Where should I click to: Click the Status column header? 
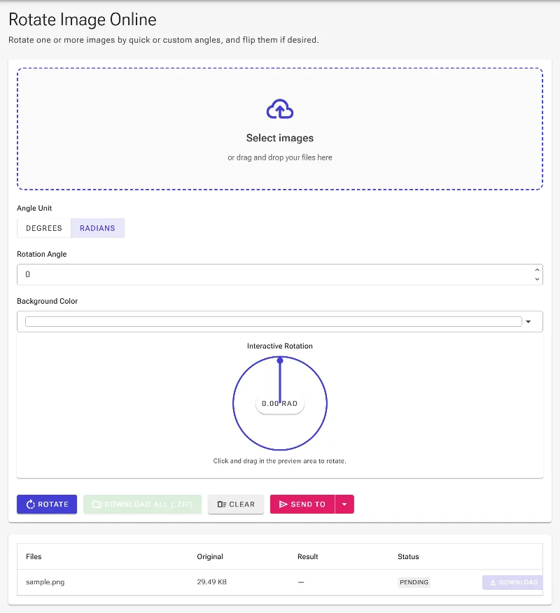[408, 557]
